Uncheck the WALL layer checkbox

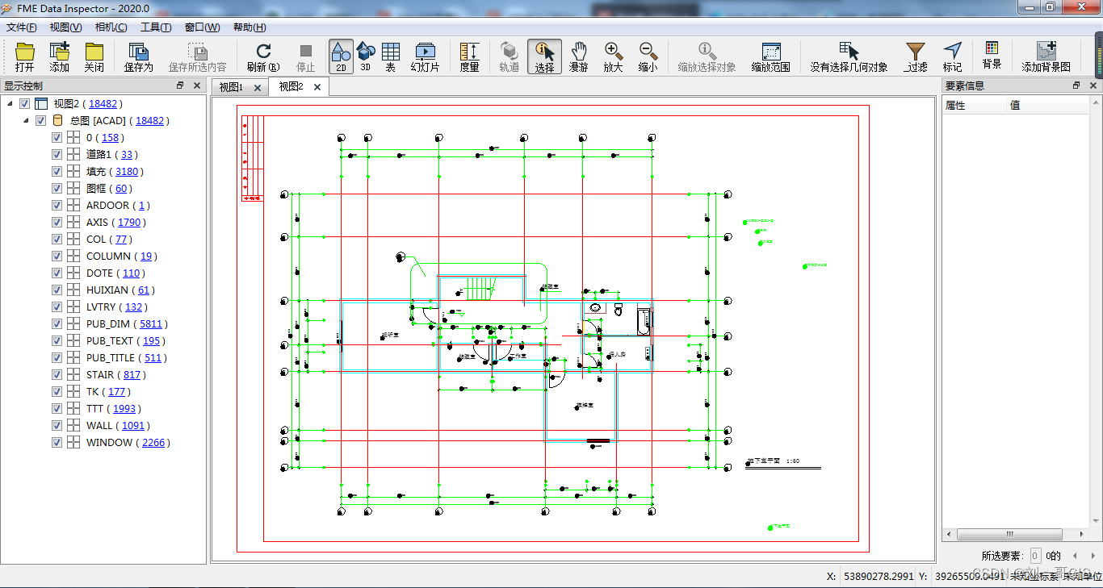tap(57, 425)
